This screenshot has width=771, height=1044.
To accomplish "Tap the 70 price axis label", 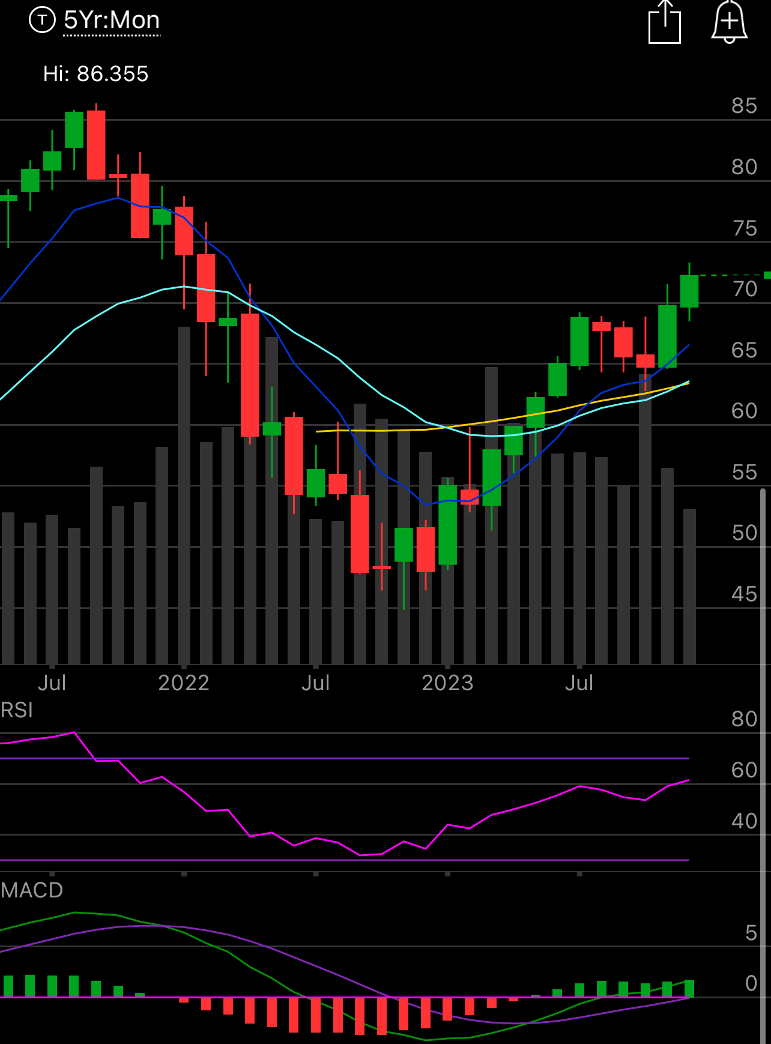I will 745,289.
